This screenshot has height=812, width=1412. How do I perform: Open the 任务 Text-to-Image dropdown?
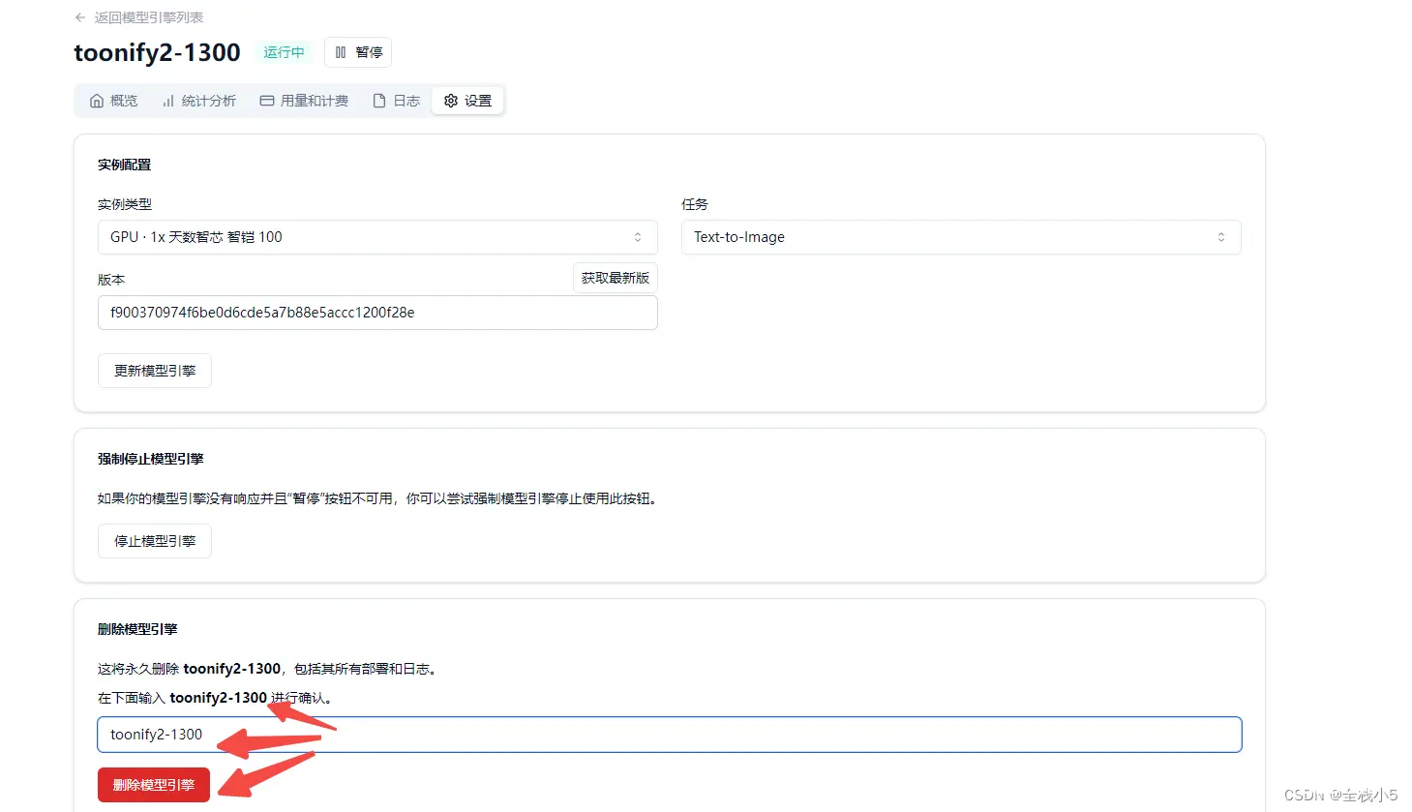click(x=961, y=237)
